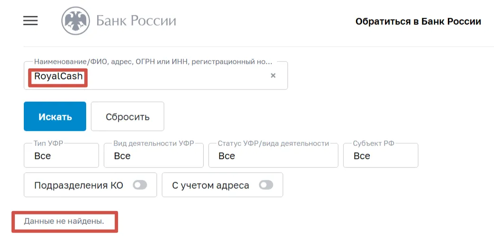This screenshot has width=494, height=241.
Task: Toggle the С учетом адреса switch
Action: click(266, 185)
